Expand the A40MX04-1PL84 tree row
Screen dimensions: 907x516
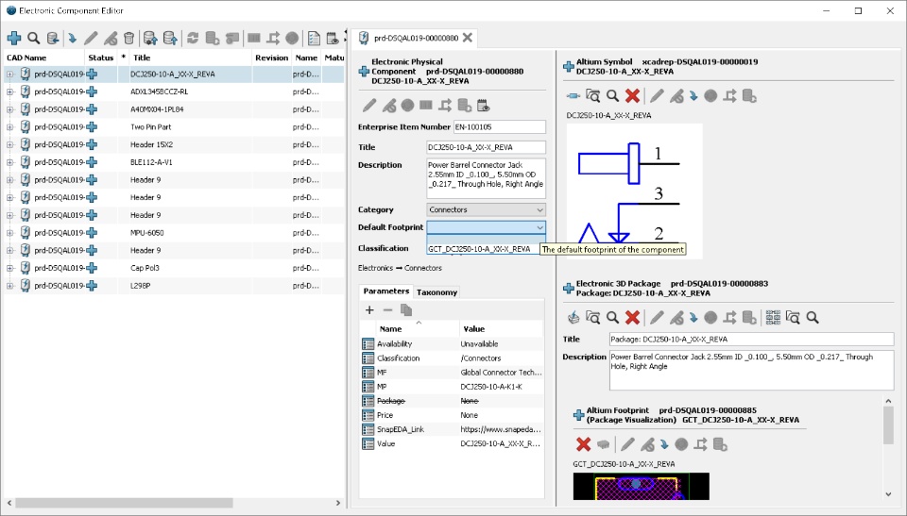point(9,109)
